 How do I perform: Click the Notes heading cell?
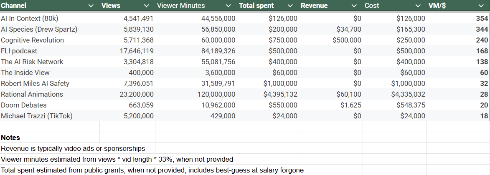(x=10, y=137)
